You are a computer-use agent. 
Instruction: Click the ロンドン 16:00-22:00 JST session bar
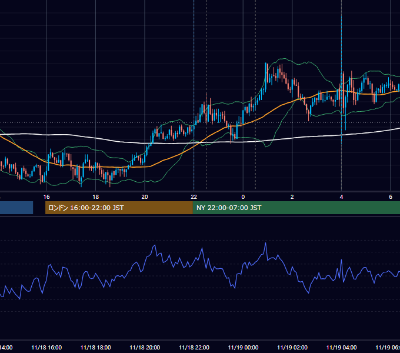pos(119,208)
